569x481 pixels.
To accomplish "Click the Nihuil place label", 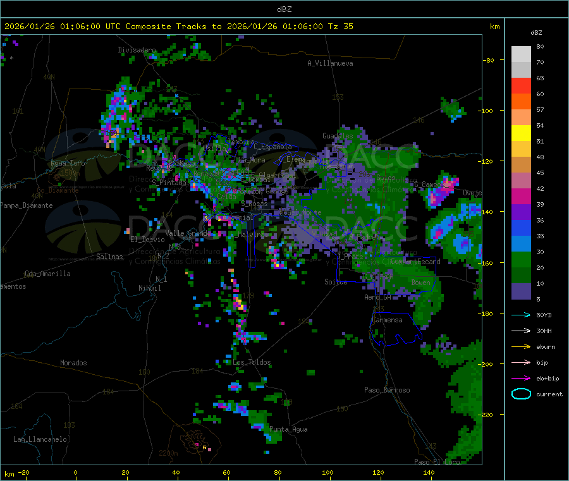I will click(x=149, y=288).
